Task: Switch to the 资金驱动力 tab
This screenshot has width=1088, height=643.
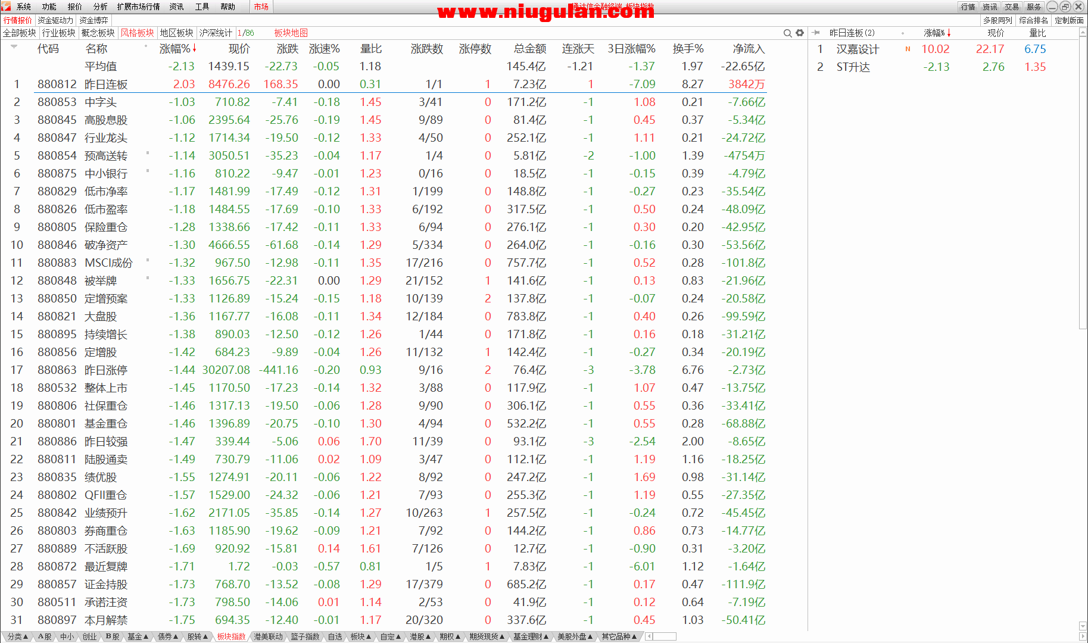Action: [x=55, y=20]
